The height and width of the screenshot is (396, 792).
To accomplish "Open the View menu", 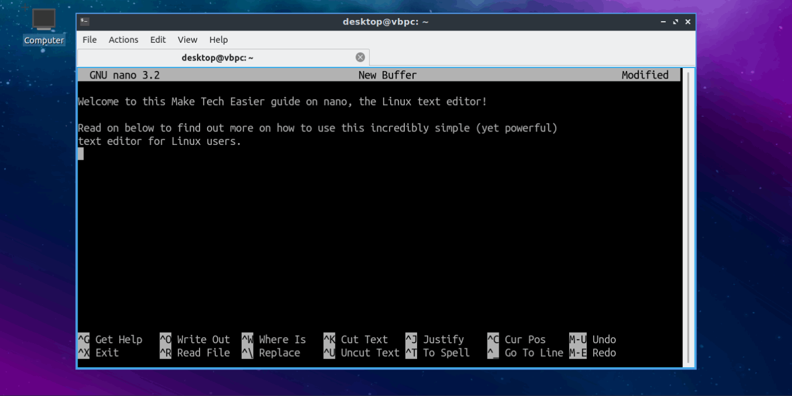I will click(x=187, y=39).
